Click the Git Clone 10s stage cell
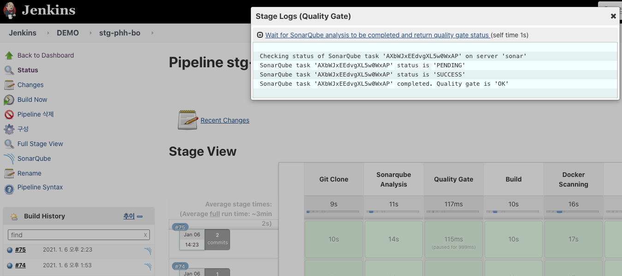The width and height of the screenshot is (622, 276). [x=334, y=239]
